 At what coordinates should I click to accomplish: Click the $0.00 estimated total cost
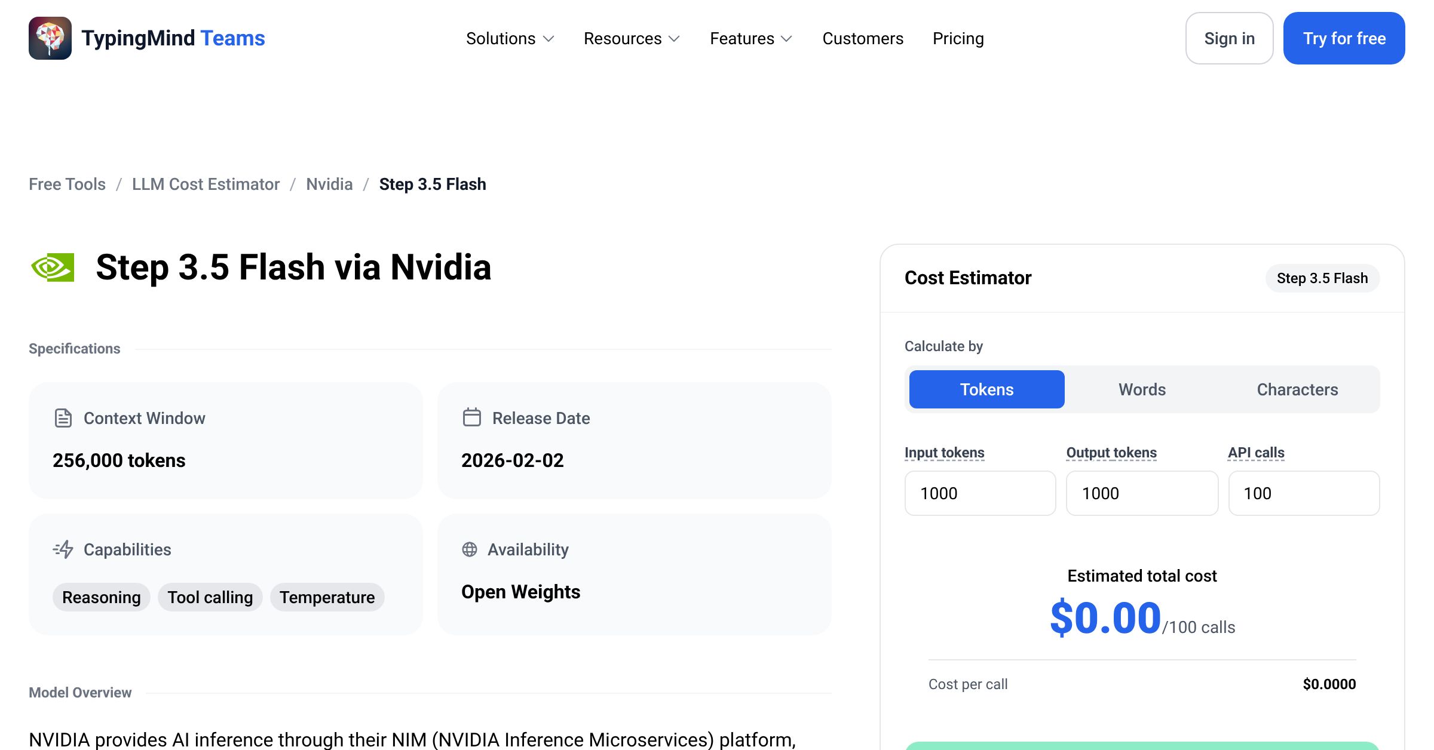(1105, 618)
